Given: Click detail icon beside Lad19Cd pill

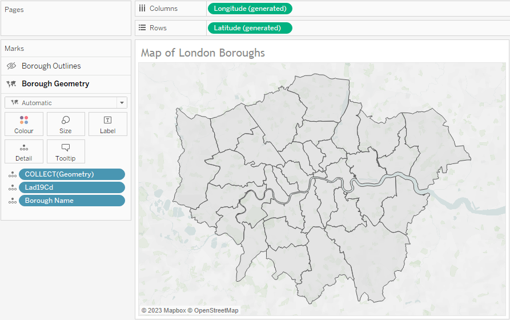Looking at the screenshot, I should (x=12, y=188).
